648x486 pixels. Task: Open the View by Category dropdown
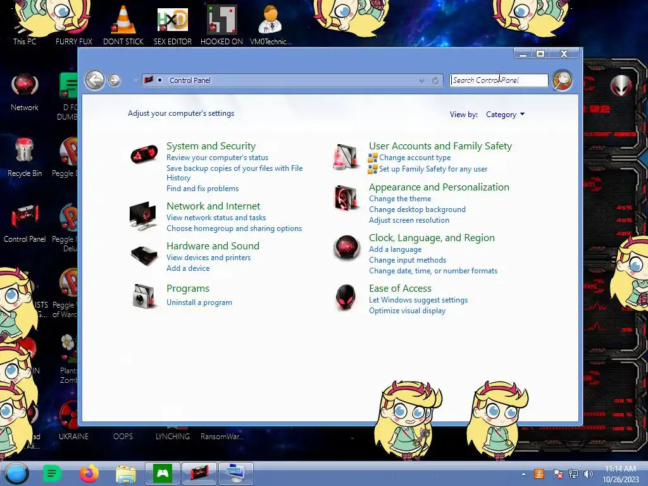tap(505, 115)
